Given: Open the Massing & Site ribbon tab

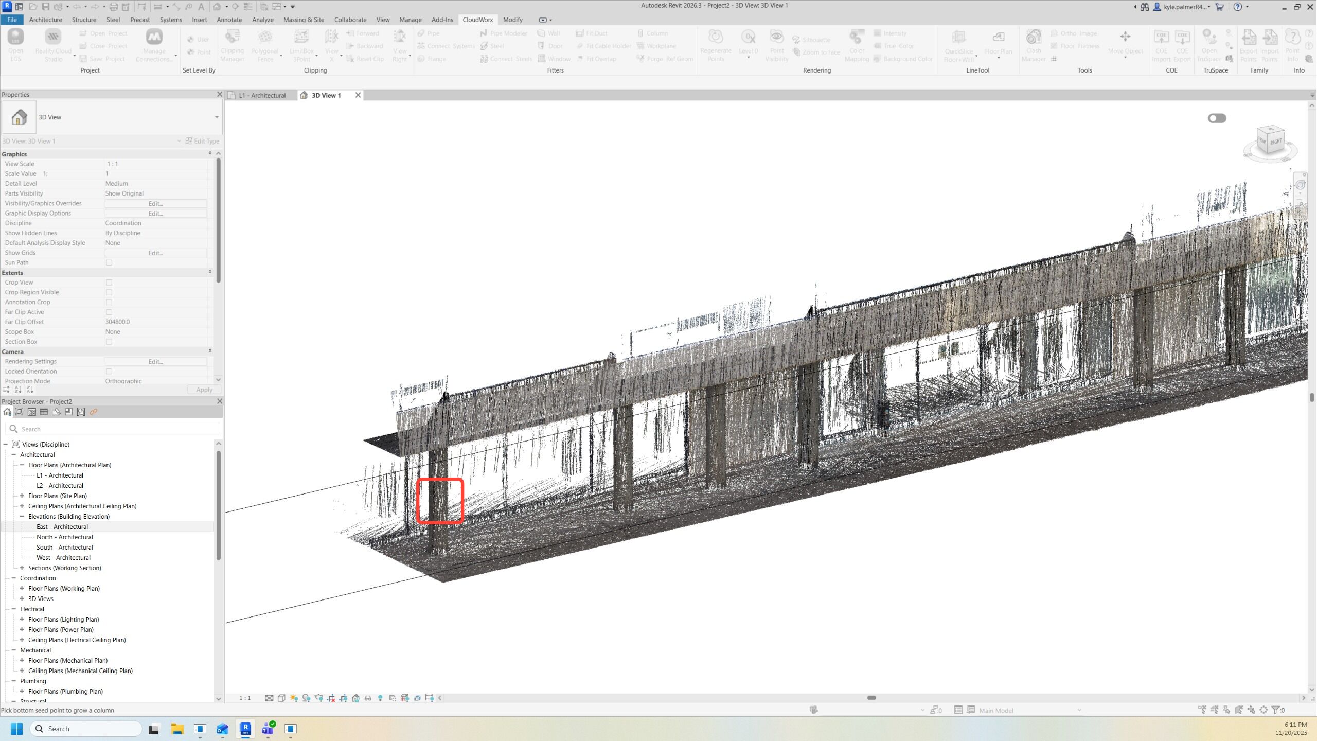Looking at the screenshot, I should coord(304,20).
